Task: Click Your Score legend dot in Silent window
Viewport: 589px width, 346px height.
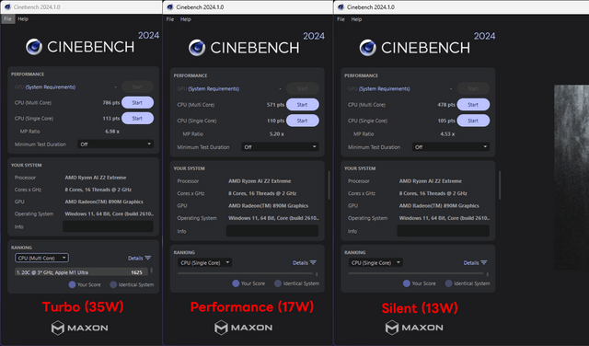Action: click(x=407, y=283)
